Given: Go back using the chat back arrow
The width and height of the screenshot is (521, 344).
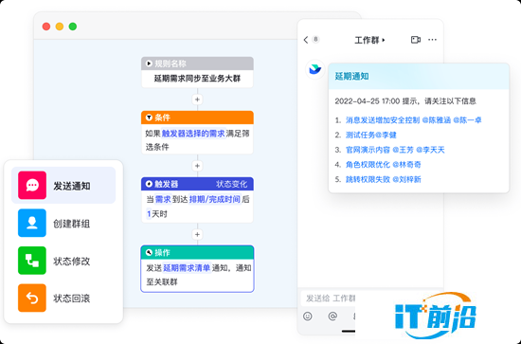Looking at the screenshot, I should tap(306, 40).
